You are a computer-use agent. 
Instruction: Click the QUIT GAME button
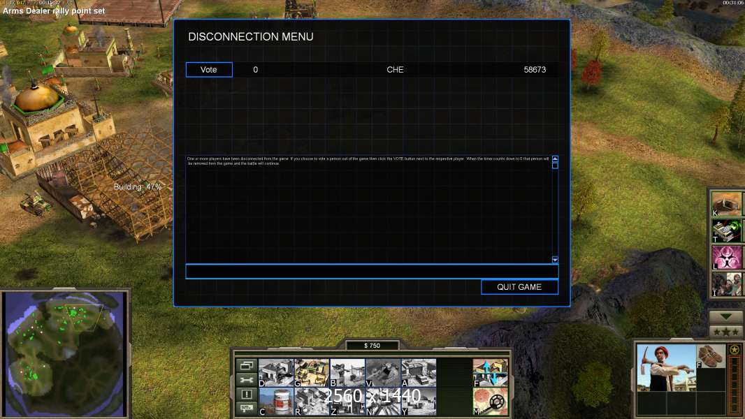pos(519,287)
